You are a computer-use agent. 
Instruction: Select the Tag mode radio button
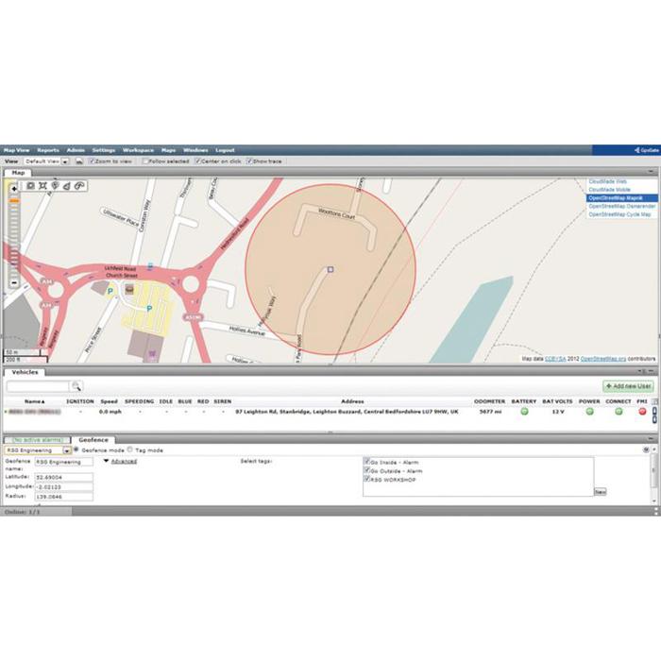pos(130,449)
